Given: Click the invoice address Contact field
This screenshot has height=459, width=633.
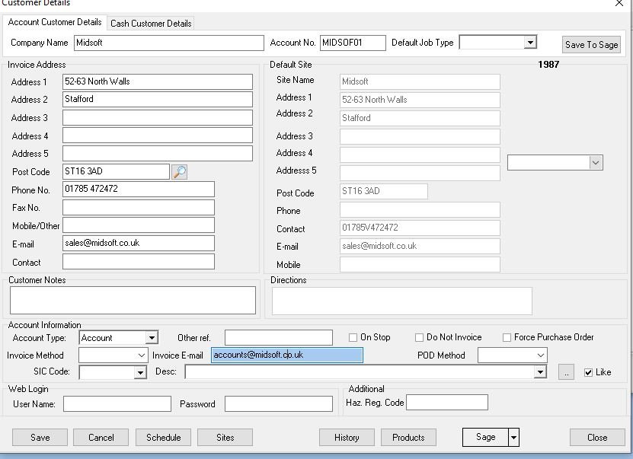Looking at the screenshot, I should click(139, 261).
